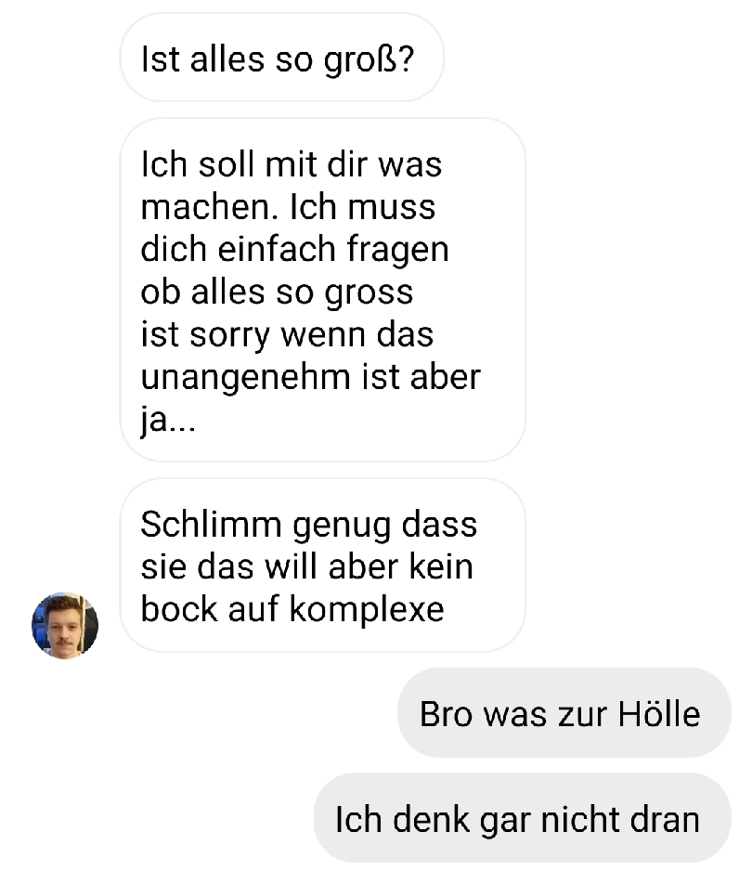Click the line 'unangenehm ist aber' in the message
The height and width of the screenshot is (871, 752).
point(310,377)
